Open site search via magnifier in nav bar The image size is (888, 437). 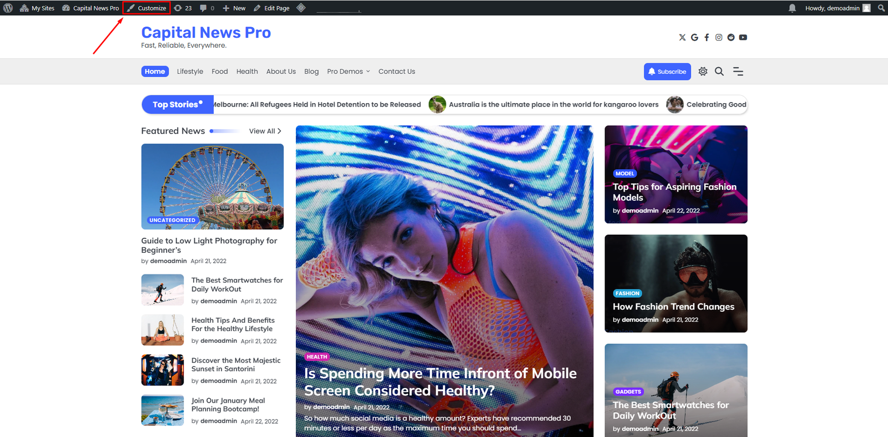(x=719, y=72)
